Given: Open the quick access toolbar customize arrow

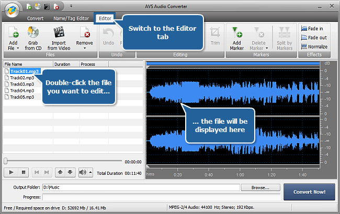Looking at the screenshot, I should [71, 6].
